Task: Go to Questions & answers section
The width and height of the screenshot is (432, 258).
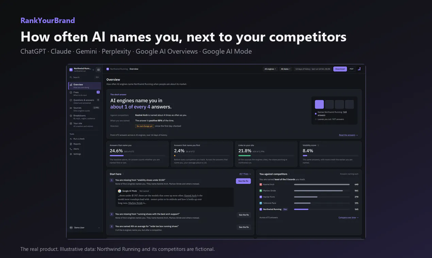Action: (x=85, y=102)
